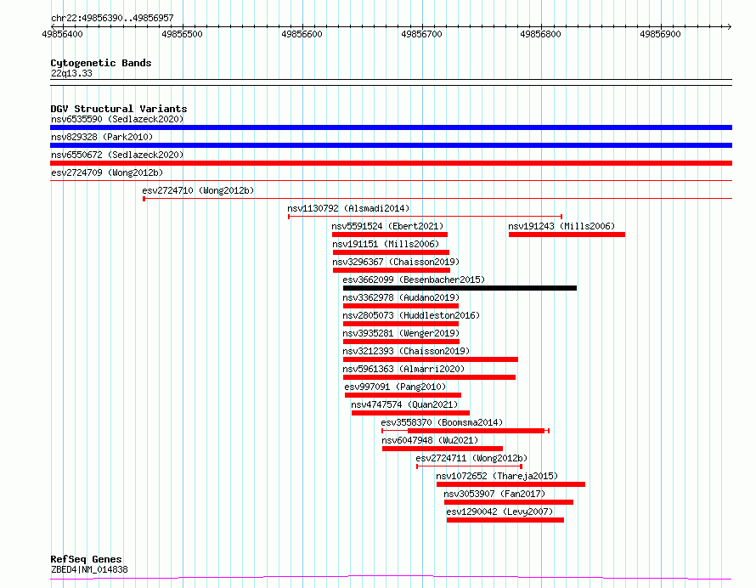Select the red bar under nsv1072652
The width and height of the screenshot is (756, 588).
[x=511, y=484]
